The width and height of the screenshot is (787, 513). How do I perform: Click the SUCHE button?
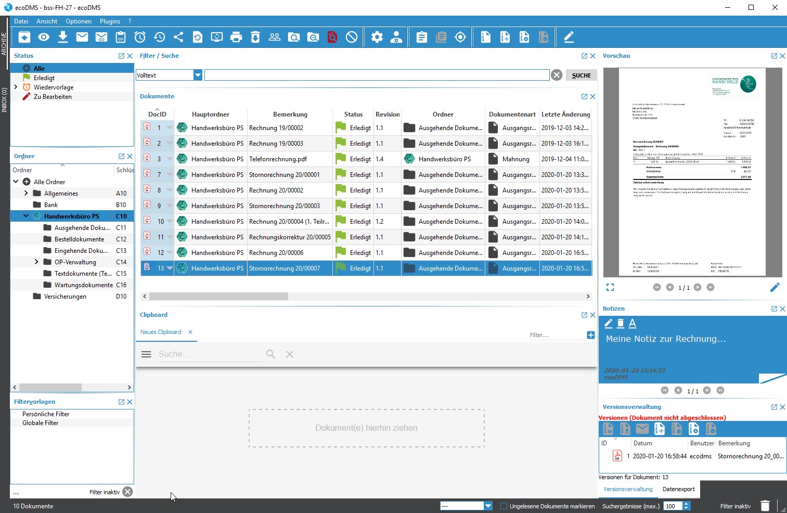pyautogui.click(x=581, y=75)
